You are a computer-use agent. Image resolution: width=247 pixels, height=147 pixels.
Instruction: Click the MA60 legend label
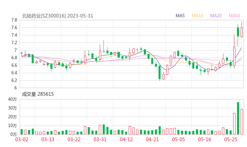coord(234,16)
